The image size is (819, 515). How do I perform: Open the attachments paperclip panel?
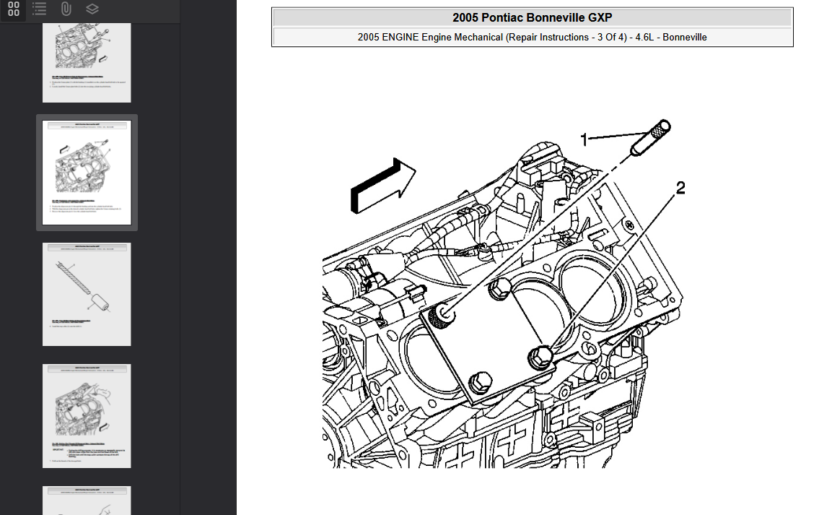[x=66, y=9]
